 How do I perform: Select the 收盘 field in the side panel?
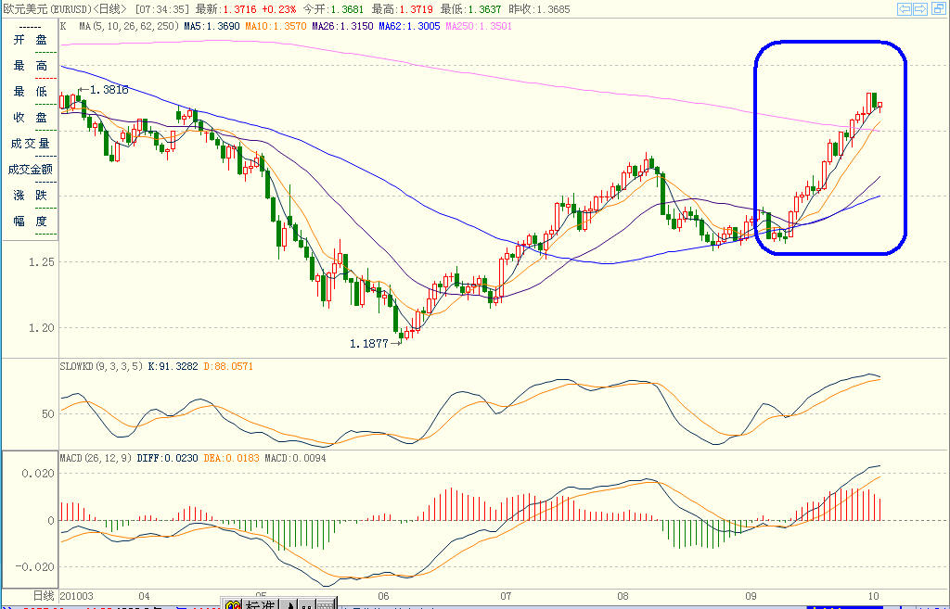pyautogui.click(x=31, y=118)
